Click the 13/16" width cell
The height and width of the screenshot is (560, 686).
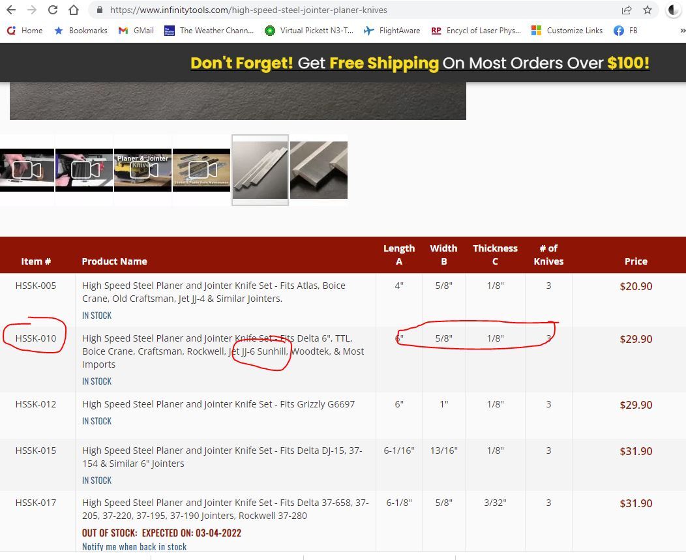click(x=443, y=450)
